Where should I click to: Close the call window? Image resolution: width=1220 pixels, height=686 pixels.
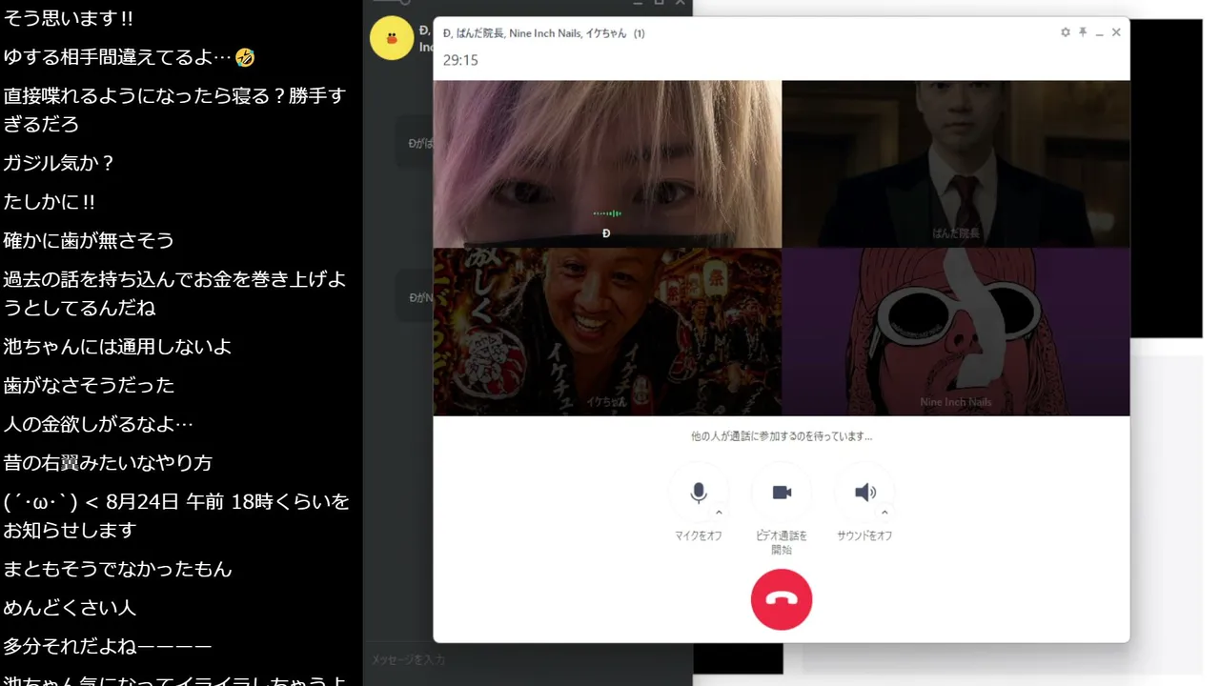[1116, 32]
